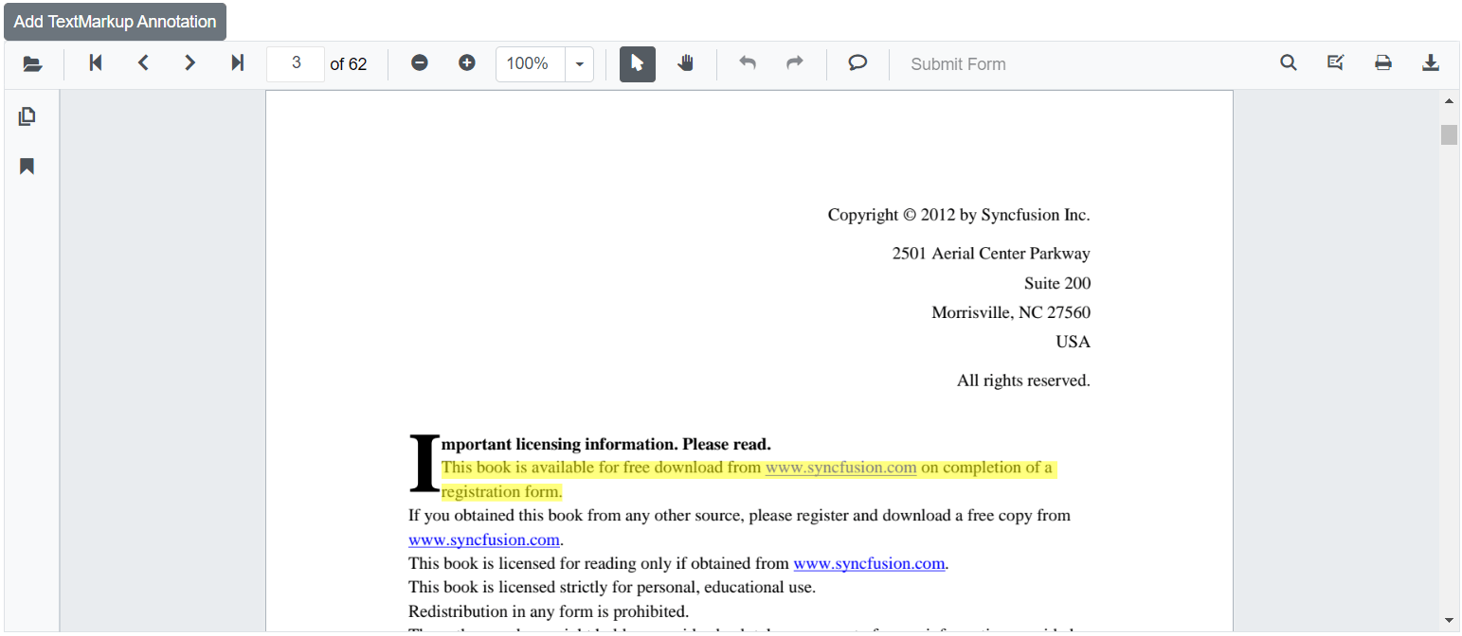Open www.syncfusion.com link after 'only if obtained from'
Viewport: 1462px width, 636px height.
point(869,564)
